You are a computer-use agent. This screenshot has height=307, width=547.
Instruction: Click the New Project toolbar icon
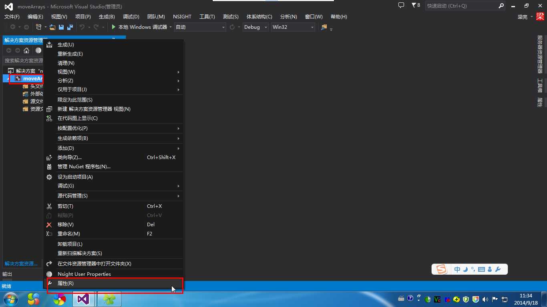pyautogui.click(x=39, y=27)
